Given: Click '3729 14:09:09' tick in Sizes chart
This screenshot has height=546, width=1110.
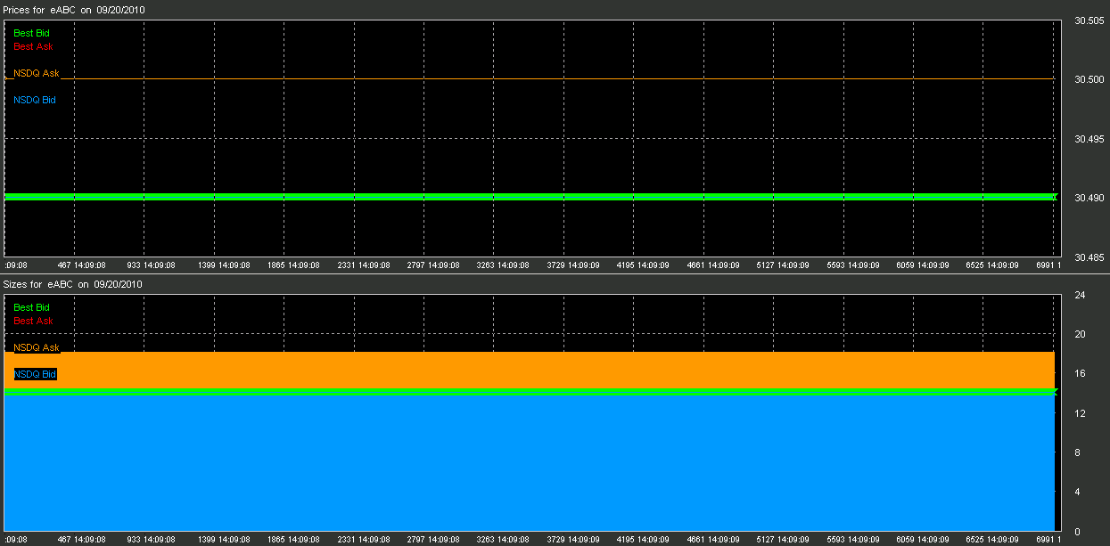Looking at the screenshot, I should (x=572, y=540).
